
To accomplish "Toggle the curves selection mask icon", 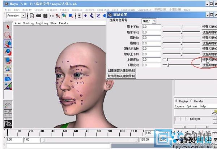I will point(98,16).
